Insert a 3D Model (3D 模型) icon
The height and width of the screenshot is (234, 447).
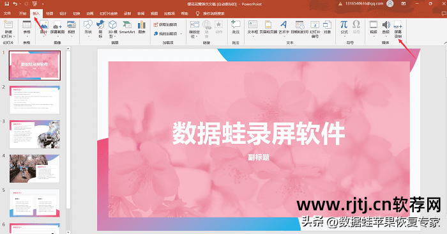tap(112, 25)
